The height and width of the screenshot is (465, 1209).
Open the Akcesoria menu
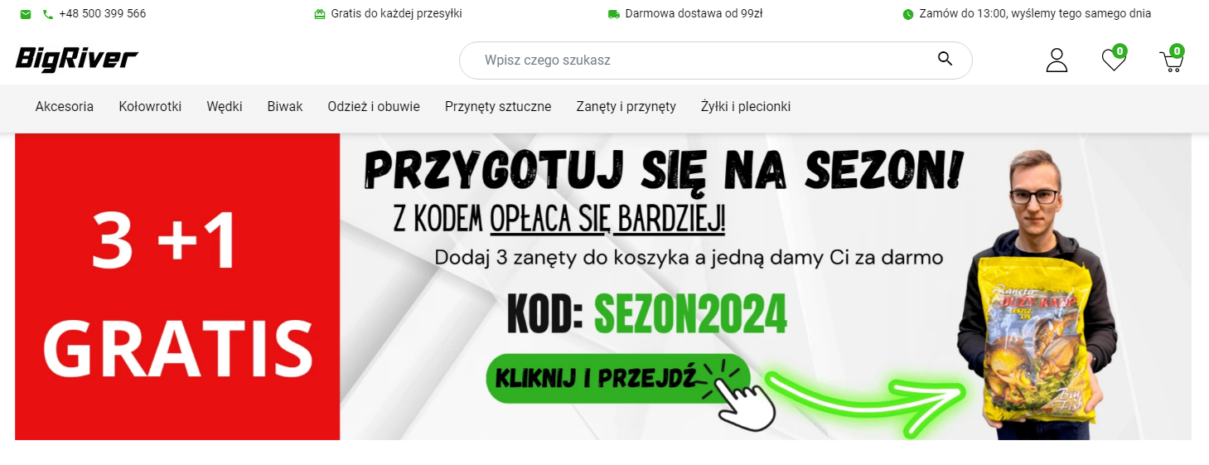pos(65,107)
